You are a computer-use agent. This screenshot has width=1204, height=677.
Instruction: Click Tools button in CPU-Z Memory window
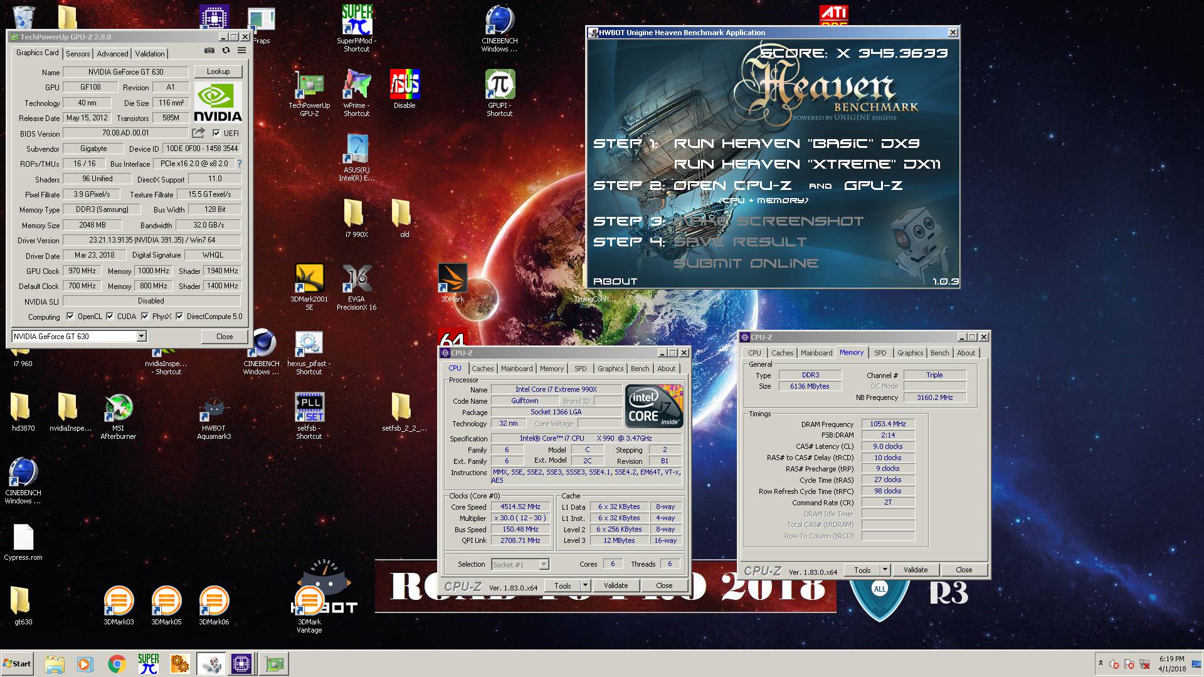[862, 570]
